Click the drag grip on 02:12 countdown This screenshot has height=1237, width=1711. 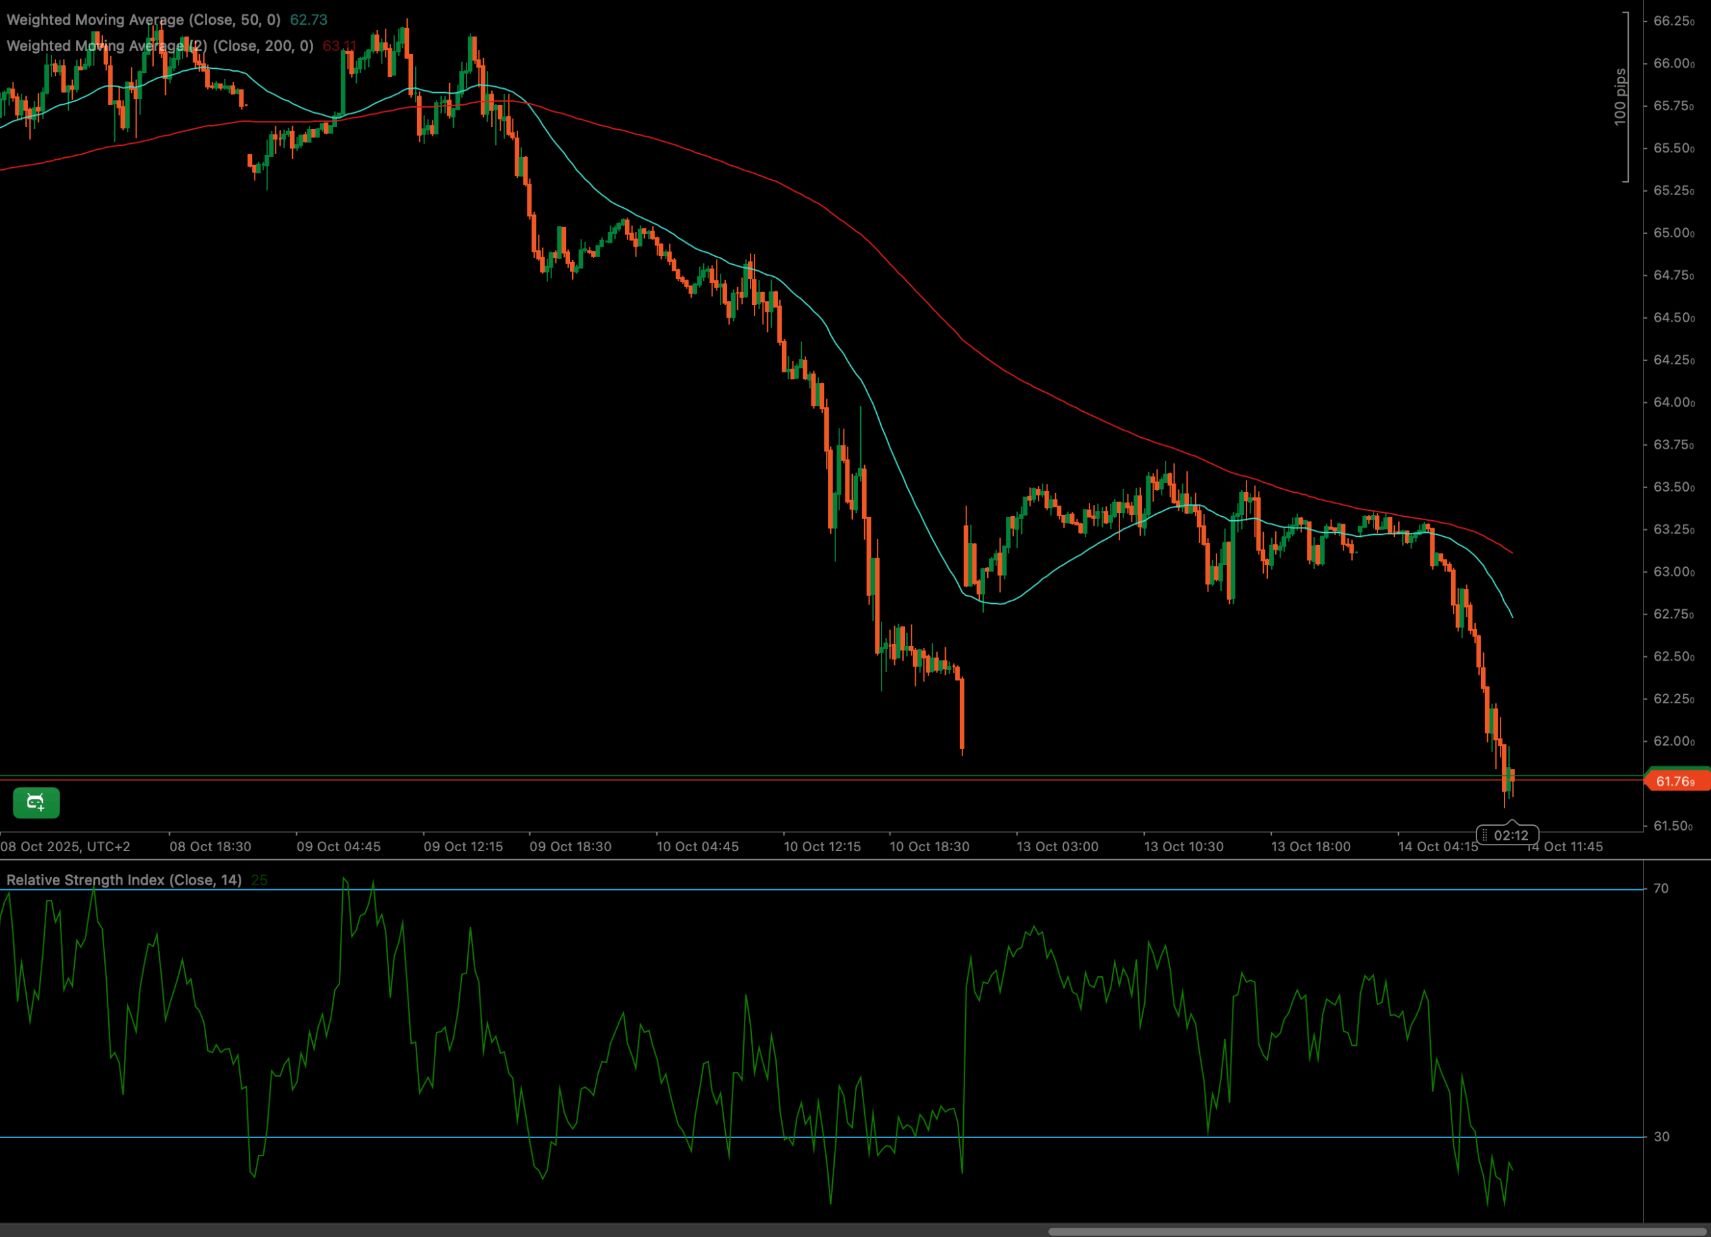point(1484,834)
